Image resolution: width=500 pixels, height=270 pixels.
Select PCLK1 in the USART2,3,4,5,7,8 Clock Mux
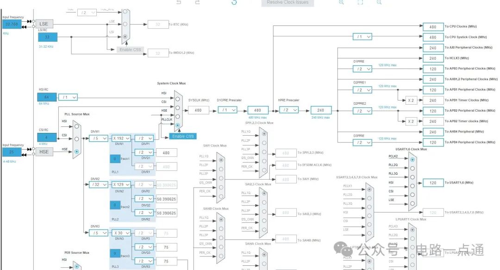click(369, 189)
